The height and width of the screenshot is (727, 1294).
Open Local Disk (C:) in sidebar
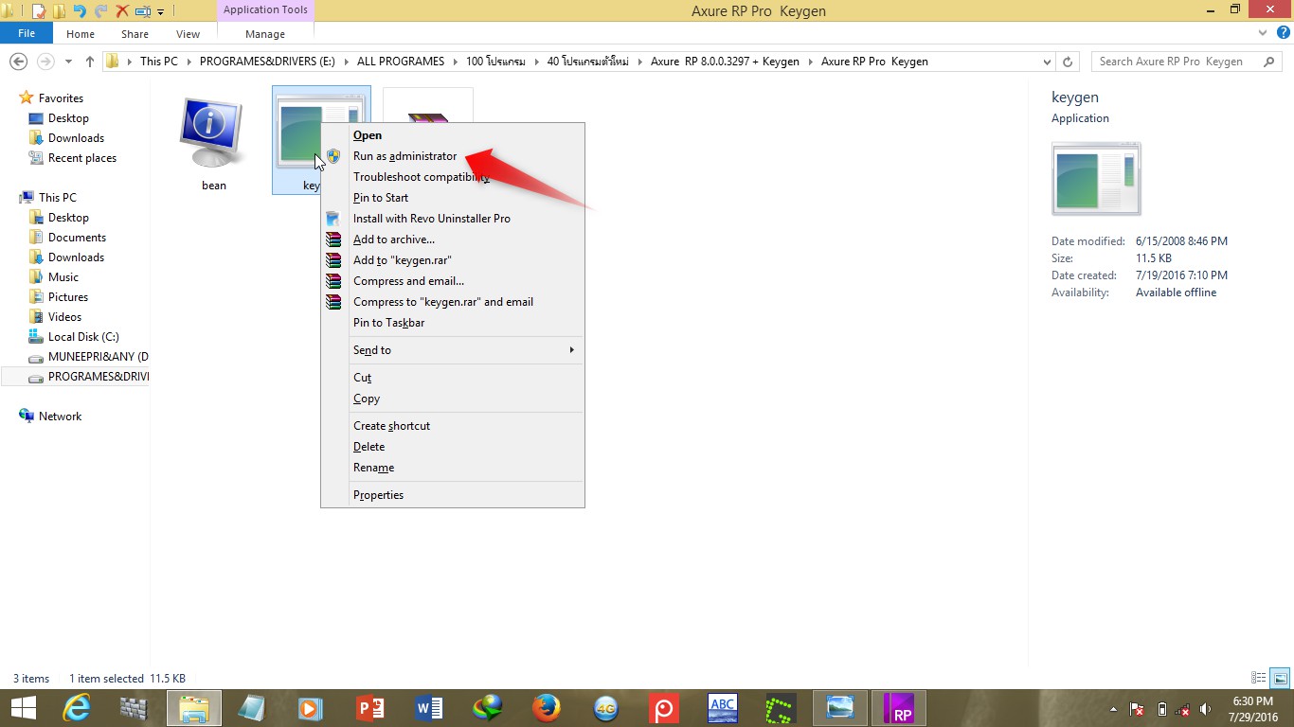[83, 337]
